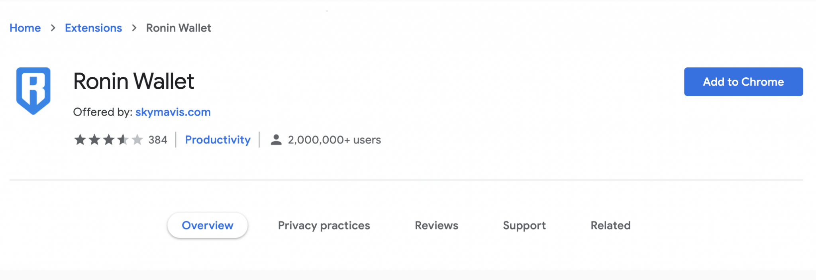
Task: Click the 384 ratings count
Action: tap(158, 140)
